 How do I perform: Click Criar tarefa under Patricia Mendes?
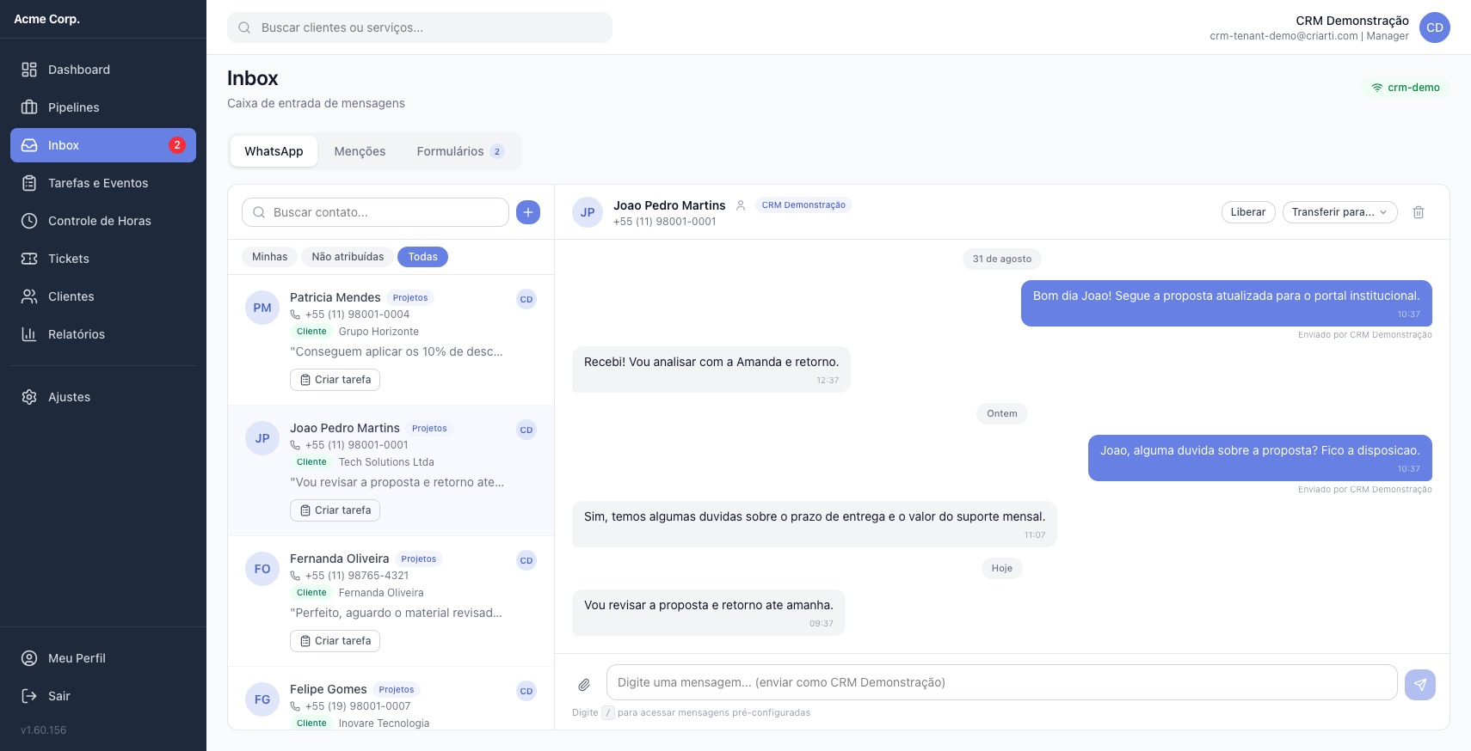pos(335,380)
